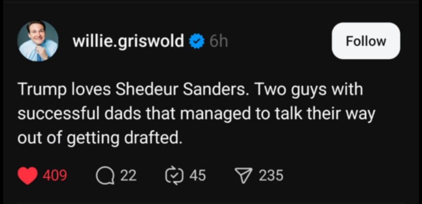
Task: View the 409 likes count
Action: click(x=55, y=176)
